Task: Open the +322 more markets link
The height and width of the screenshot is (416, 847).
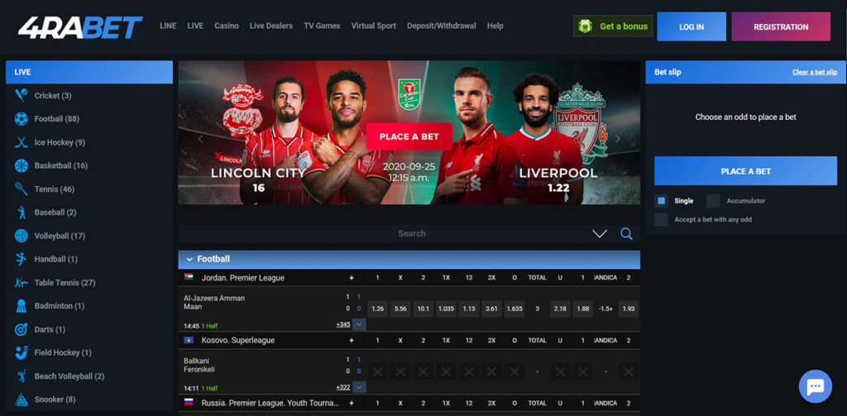Action: pos(343,387)
